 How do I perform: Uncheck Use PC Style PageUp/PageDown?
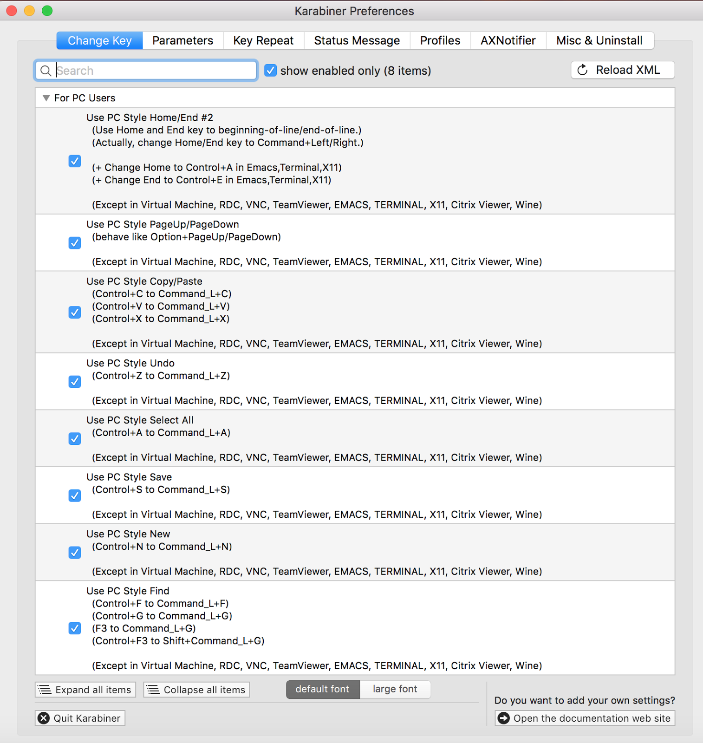point(75,243)
